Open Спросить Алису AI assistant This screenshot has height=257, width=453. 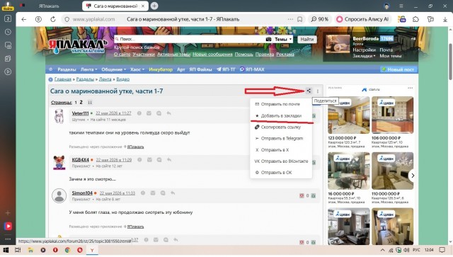(x=363, y=19)
